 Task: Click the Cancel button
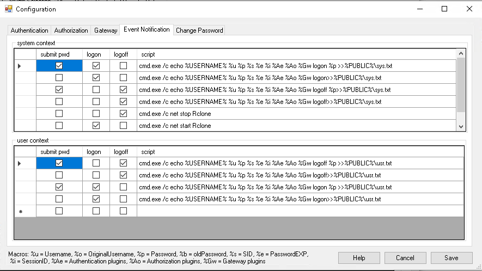coord(405,258)
